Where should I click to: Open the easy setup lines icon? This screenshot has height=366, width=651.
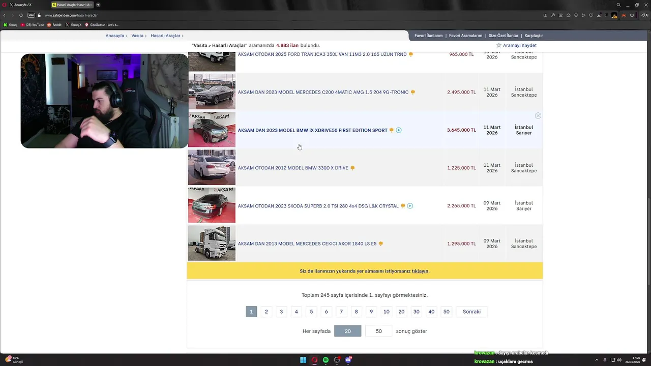tap(606, 15)
